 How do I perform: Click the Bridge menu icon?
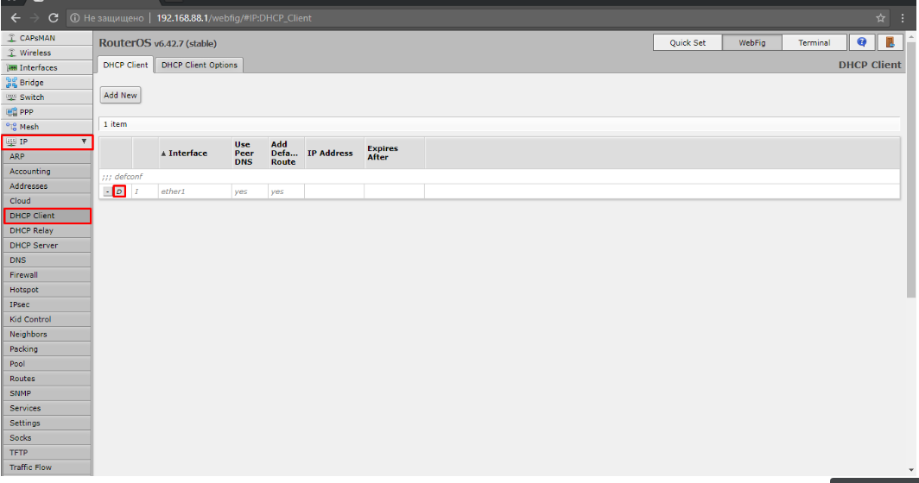(11, 83)
